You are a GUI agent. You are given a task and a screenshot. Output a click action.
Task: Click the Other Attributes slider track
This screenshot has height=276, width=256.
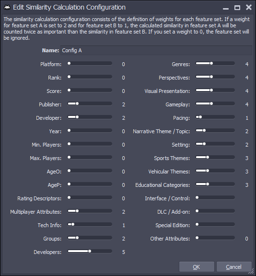tap(215, 238)
